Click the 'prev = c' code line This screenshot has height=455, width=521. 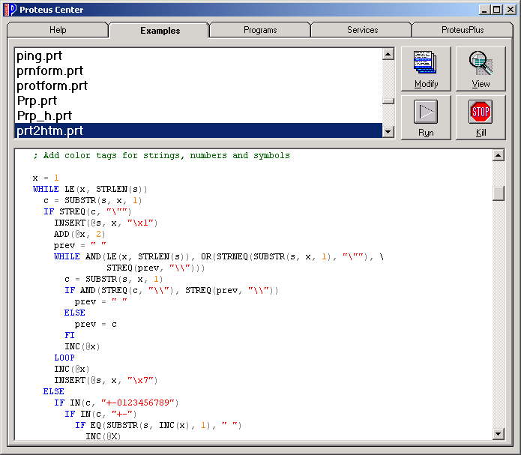[x=96, y=324]
